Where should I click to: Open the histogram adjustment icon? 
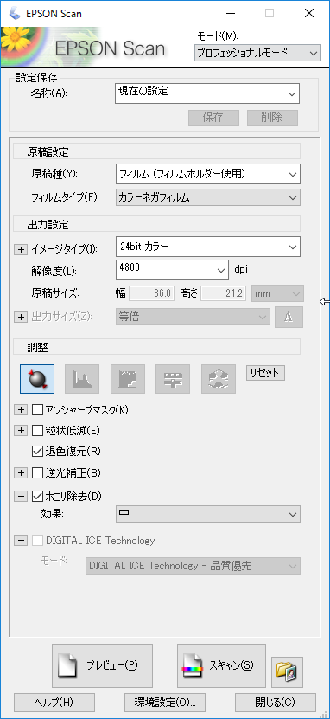pos(82,379)
